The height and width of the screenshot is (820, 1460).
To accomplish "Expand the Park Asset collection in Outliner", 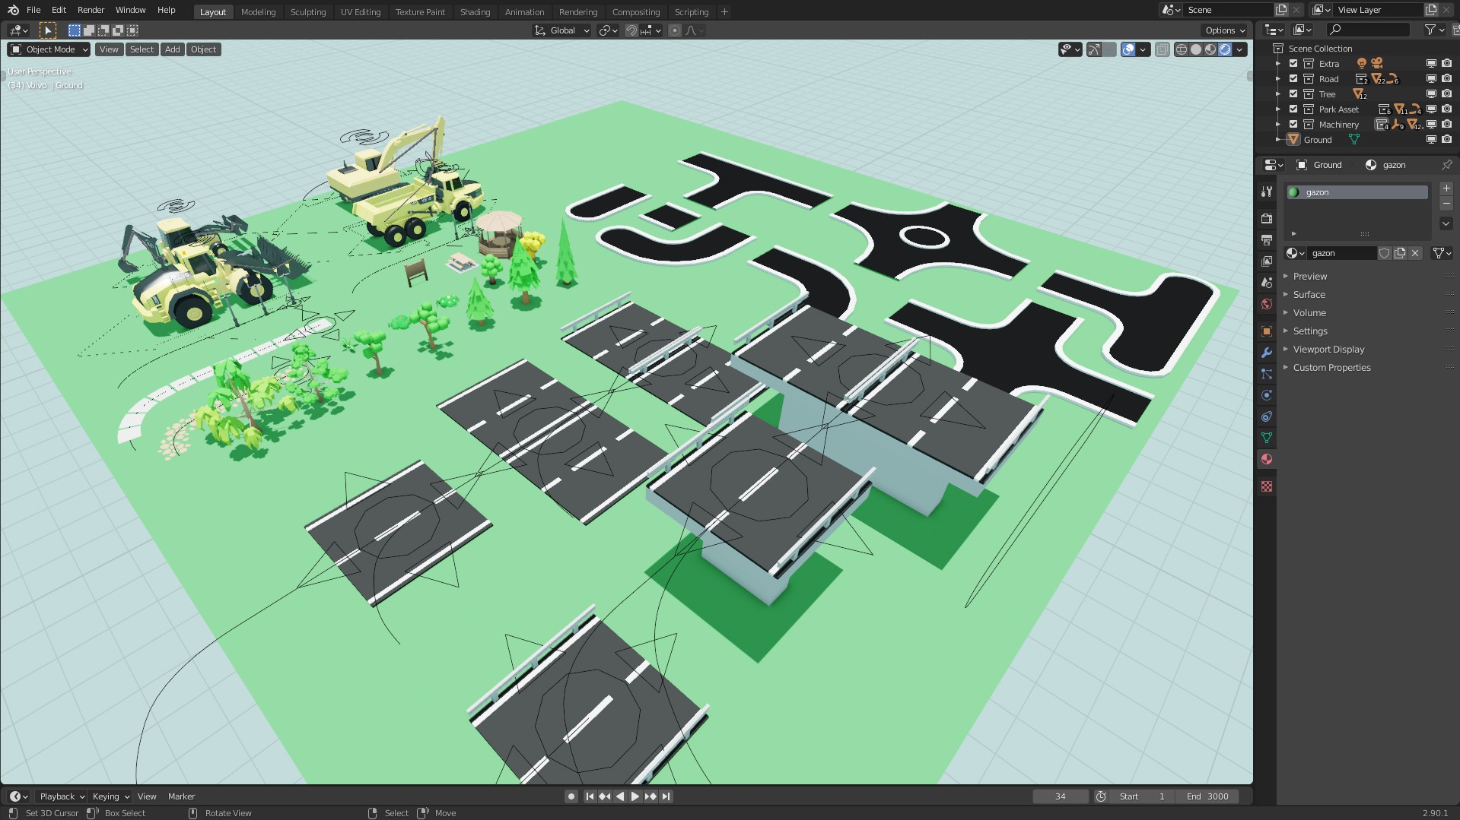I will 1277,109.
